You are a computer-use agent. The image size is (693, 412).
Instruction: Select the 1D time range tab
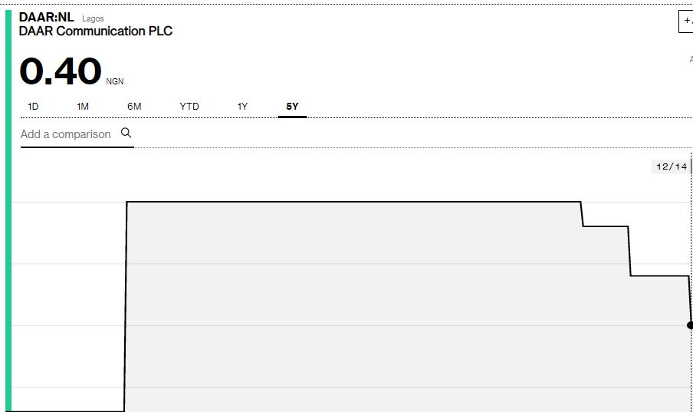pos(33,107)
